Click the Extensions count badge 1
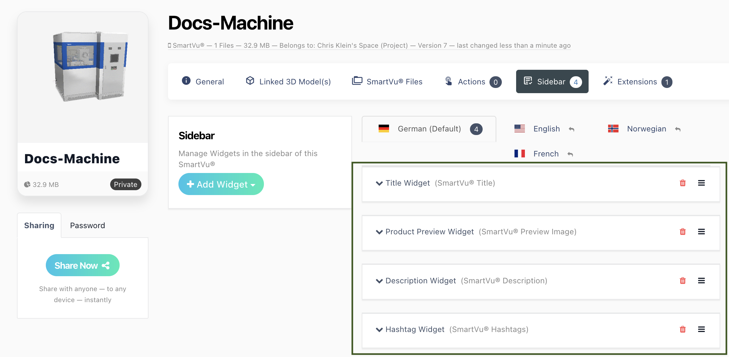This screenshot has width=729, height=357. [x=667, y=82]
